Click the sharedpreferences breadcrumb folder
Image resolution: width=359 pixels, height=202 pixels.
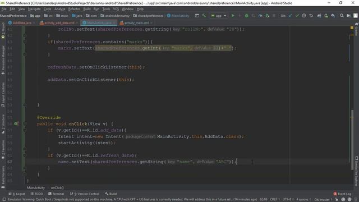(x=148, y=16)
